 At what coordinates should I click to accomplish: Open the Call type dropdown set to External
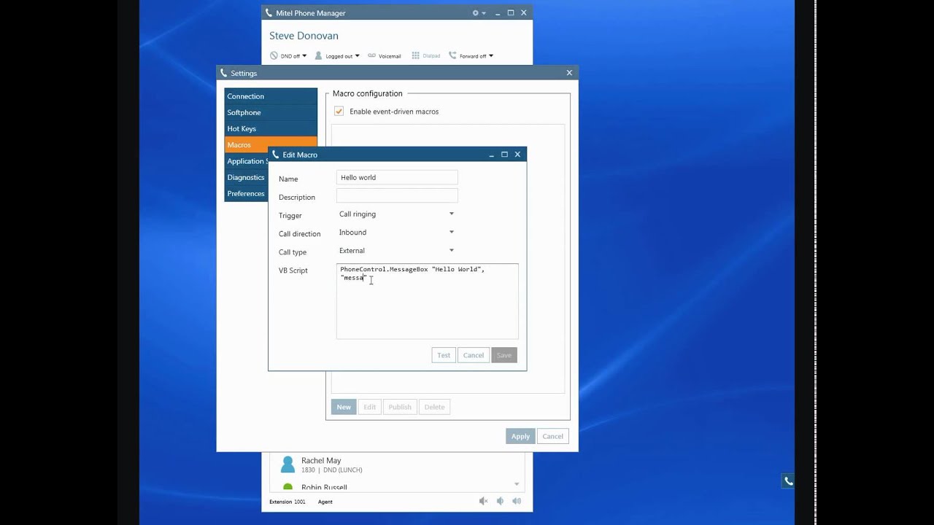click(397, 250)
